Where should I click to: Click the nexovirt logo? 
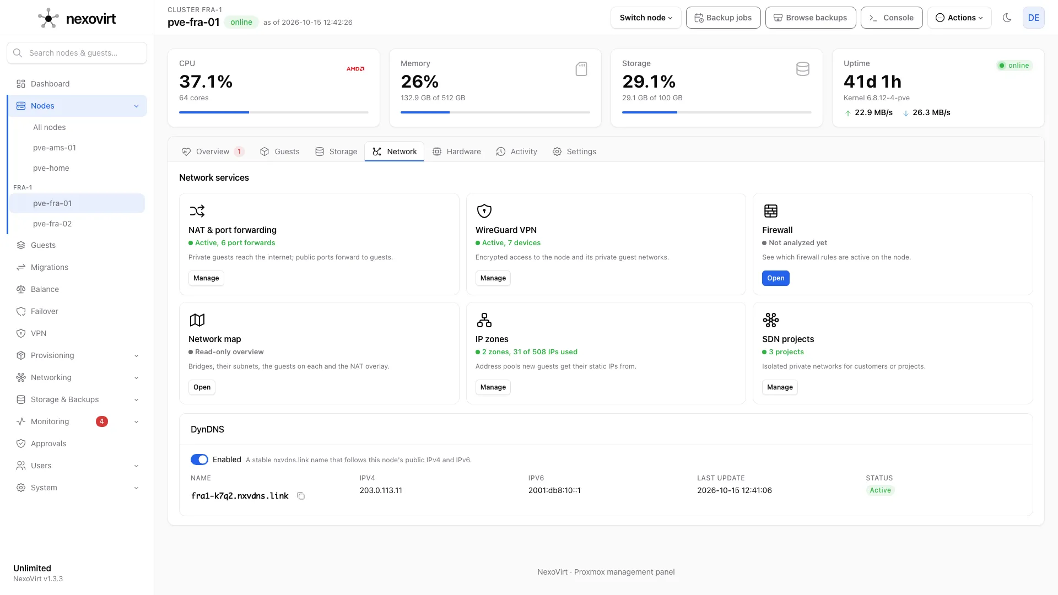click(77, 19)
